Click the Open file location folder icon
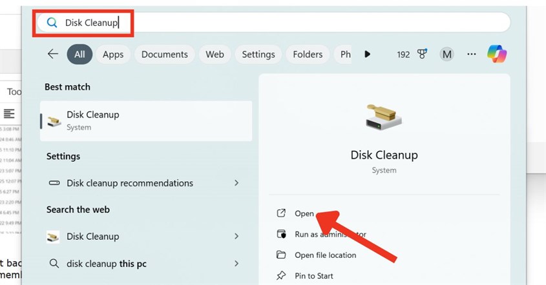546x285 pixels. [x=281, y=255]
